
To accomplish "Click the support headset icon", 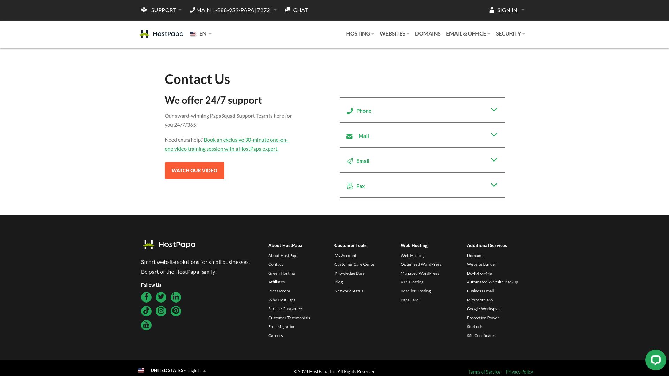I will 144,10.
